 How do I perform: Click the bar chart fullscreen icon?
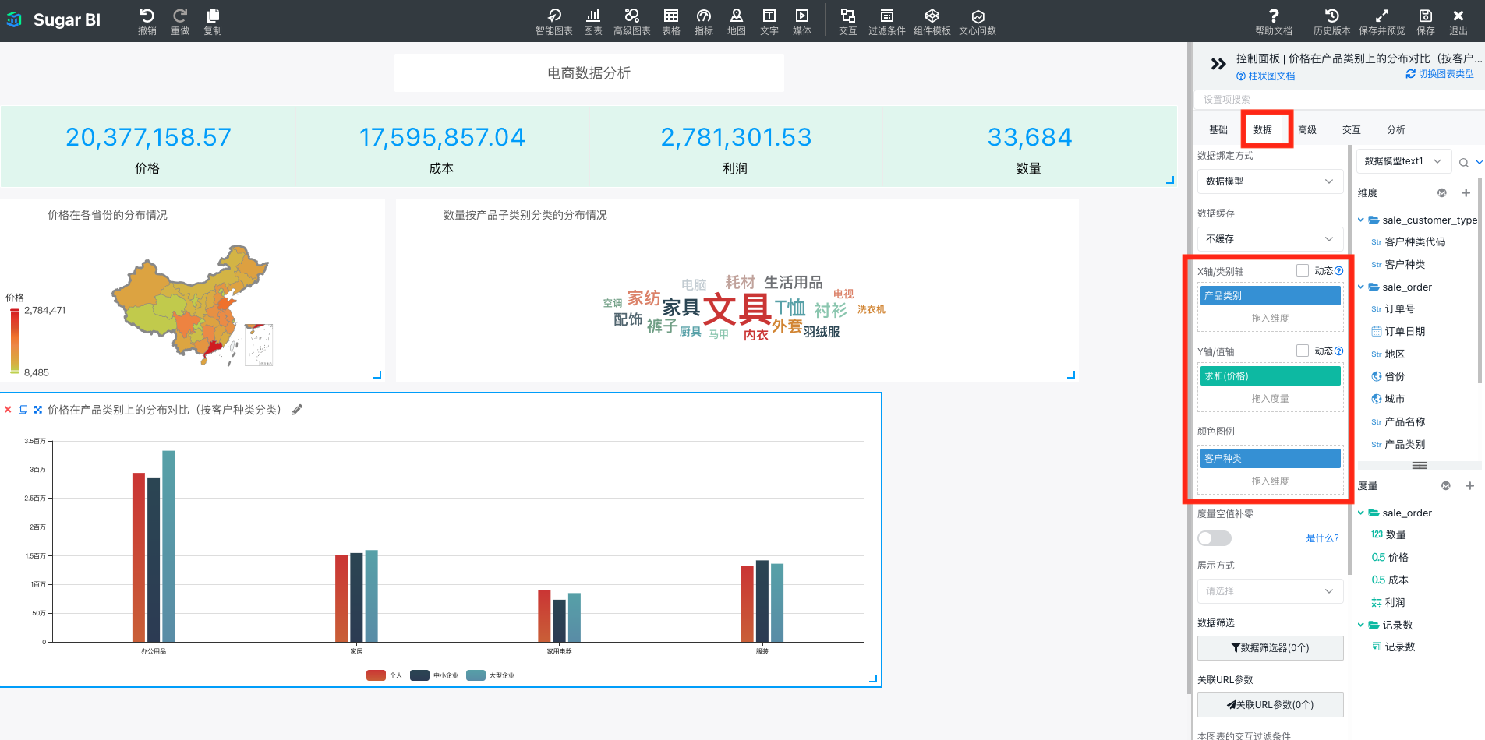[37, 410]
